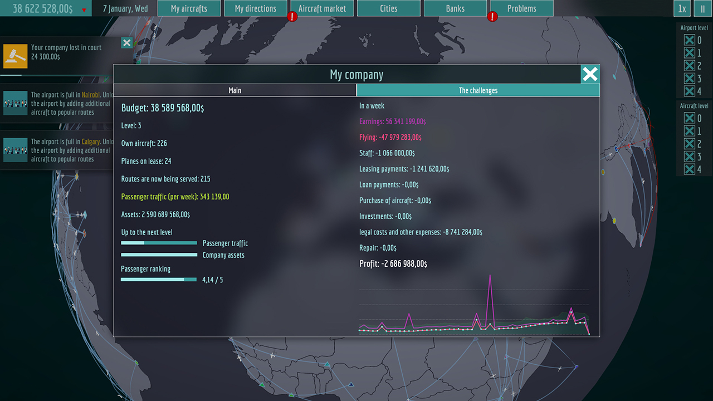The image size is (713, 401).
Task: Open the budget dropdown next to company funds
Action: point(85,8)
